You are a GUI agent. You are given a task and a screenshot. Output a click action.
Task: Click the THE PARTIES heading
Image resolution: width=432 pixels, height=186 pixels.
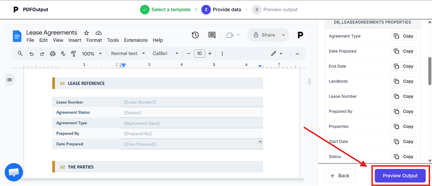coord(81,167)
